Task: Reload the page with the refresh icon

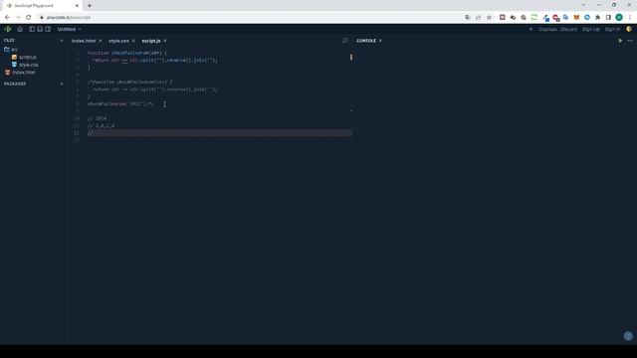Action: (x=29, y=18)
